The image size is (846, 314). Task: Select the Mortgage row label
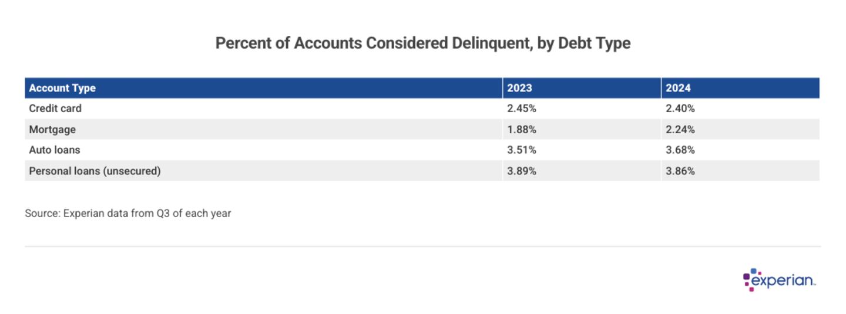52,129
